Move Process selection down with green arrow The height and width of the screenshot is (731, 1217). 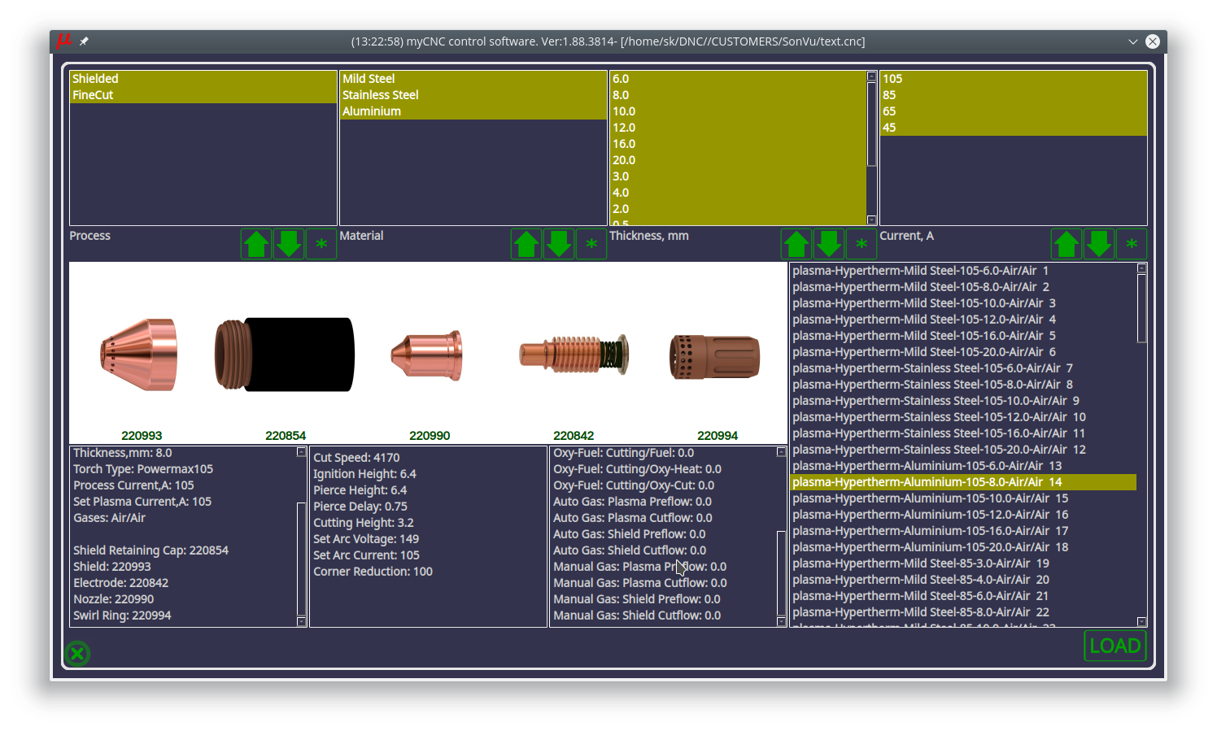[289, 244]
